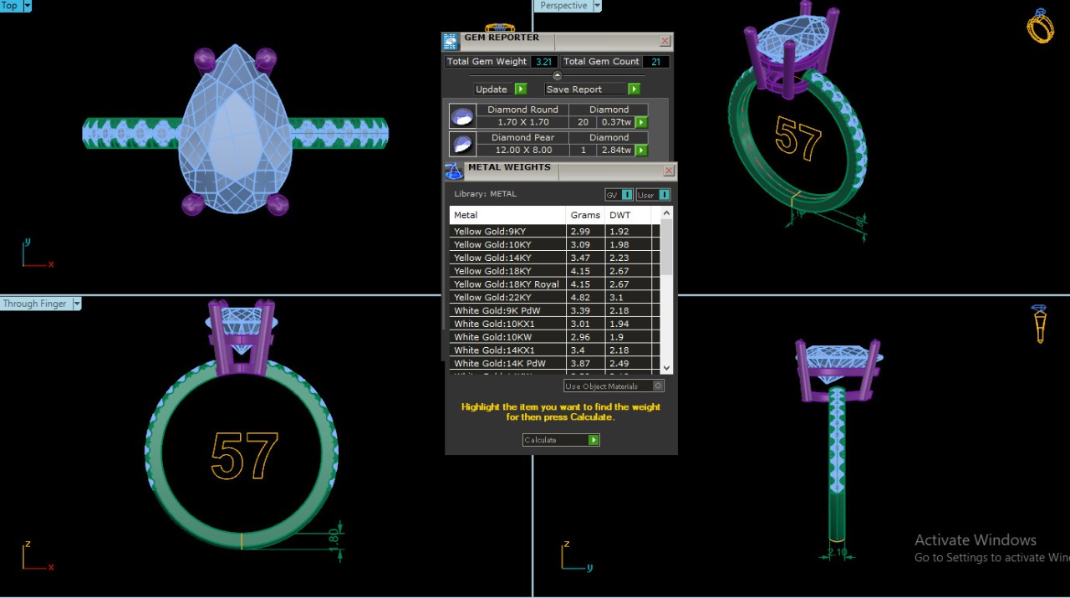The image size is (1070, 598).
Task: Open the Top viewport dropdown arrow
Action: [28, 6]
